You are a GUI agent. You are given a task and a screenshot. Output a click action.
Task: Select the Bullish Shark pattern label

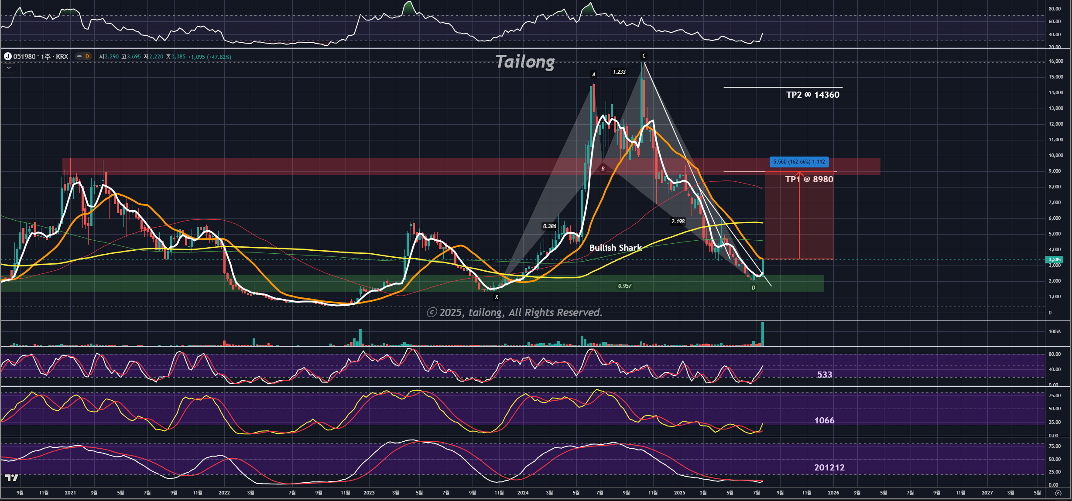coord(615,248)
